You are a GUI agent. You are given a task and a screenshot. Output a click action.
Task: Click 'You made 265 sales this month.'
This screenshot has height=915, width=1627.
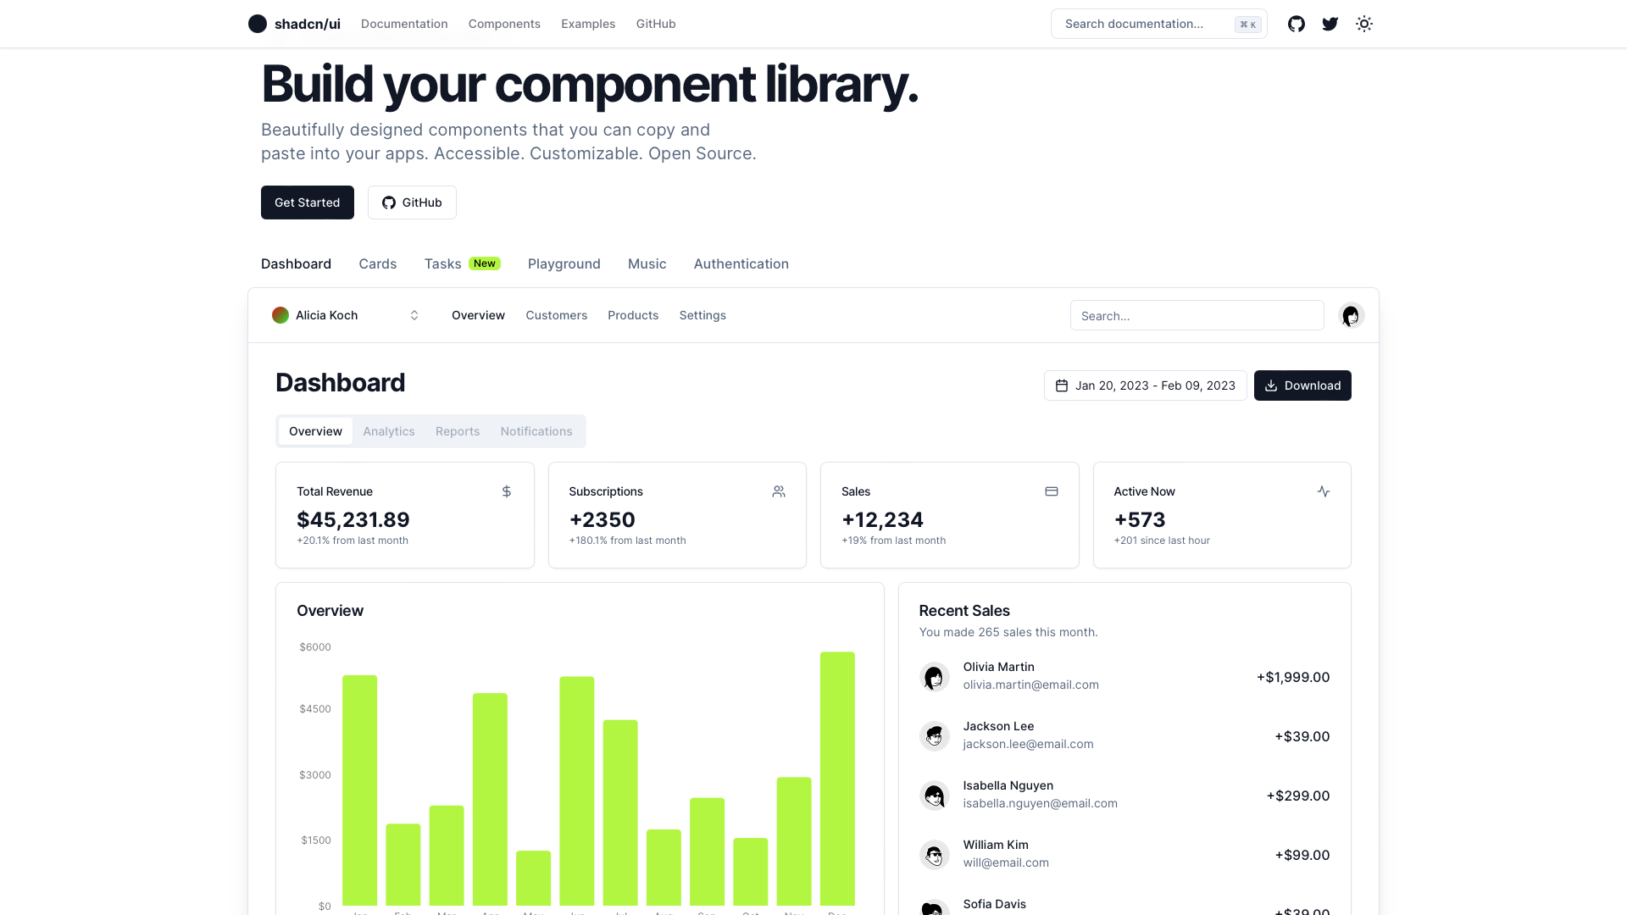click(1008, 632)
